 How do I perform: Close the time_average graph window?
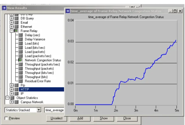point(180,11)
